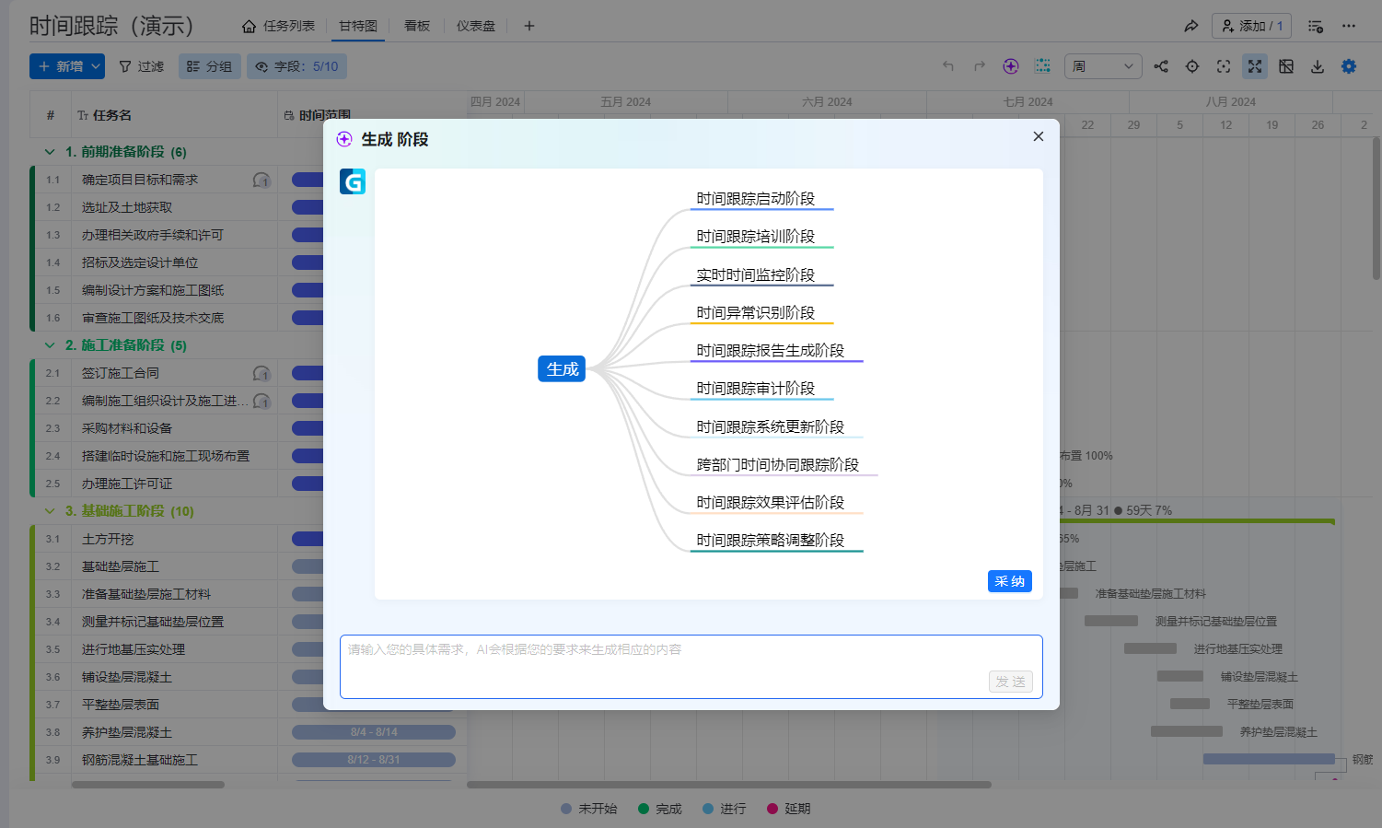The width and height of the screenshot is (1382, 828).
Task: Click the 完成 legend color dot
Action: click(644, 809)
